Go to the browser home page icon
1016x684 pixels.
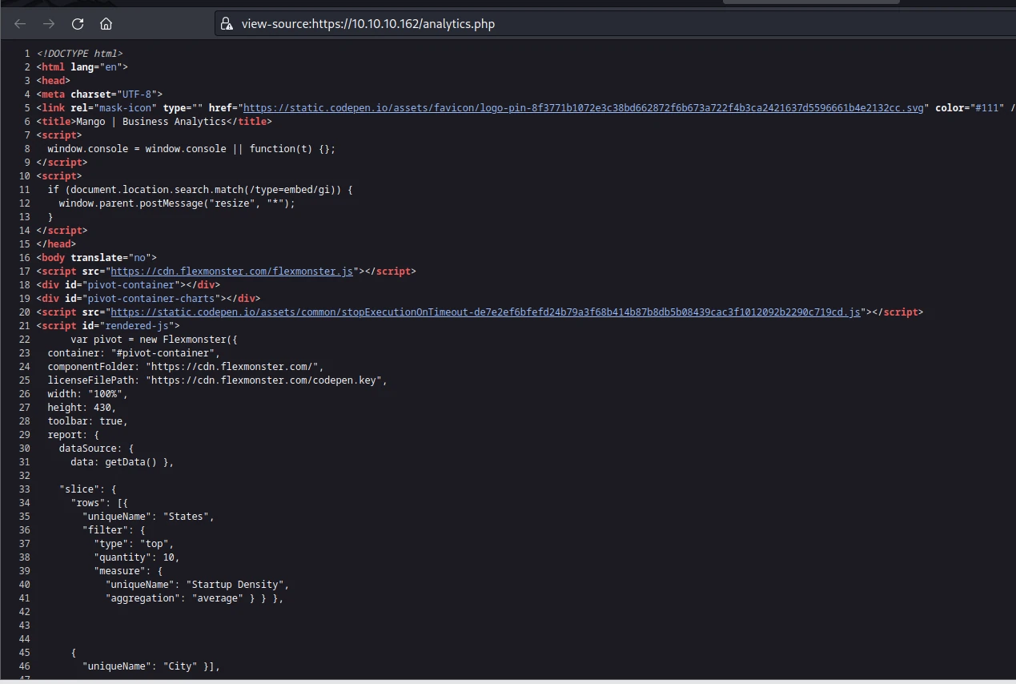click(106, 23)
